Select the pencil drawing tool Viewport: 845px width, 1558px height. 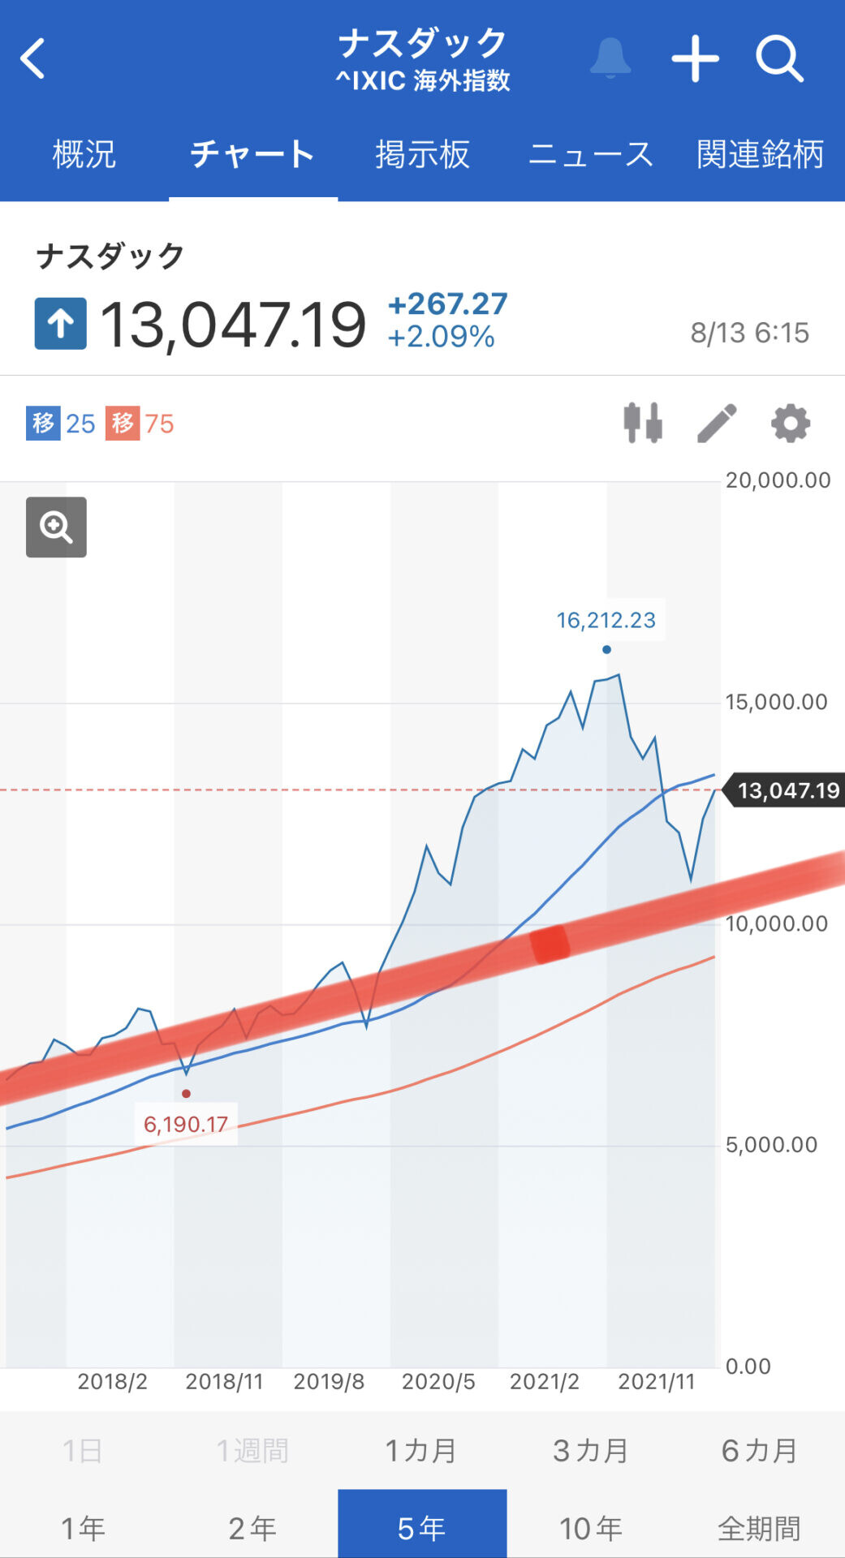coord(717,423)
